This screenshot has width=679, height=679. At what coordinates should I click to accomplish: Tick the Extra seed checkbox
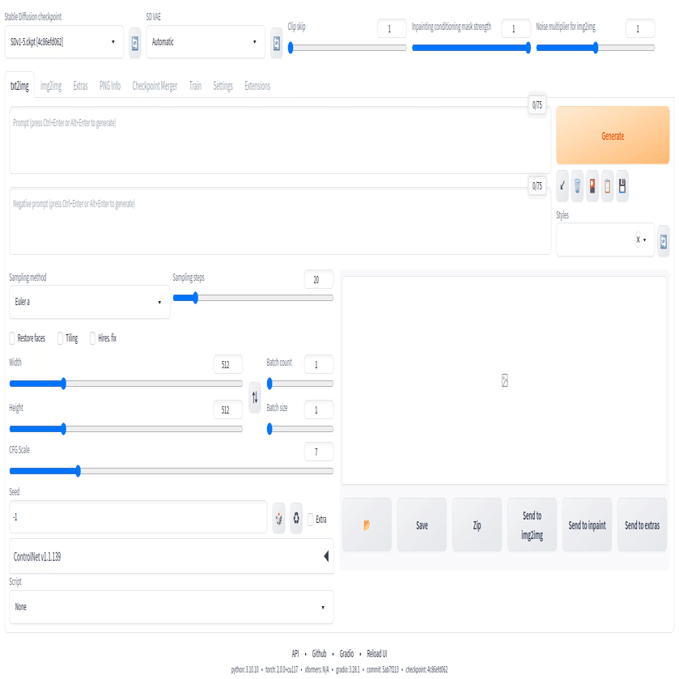[310, 520]
